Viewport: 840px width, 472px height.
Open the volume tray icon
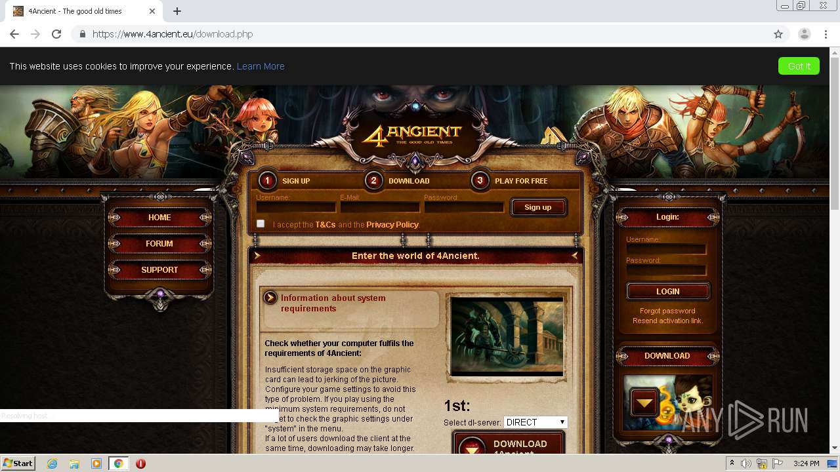[x=747, y=463]
